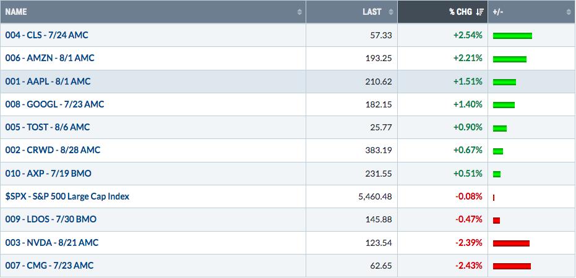Click the NAME column sort arrows icon

click(299, 12)
